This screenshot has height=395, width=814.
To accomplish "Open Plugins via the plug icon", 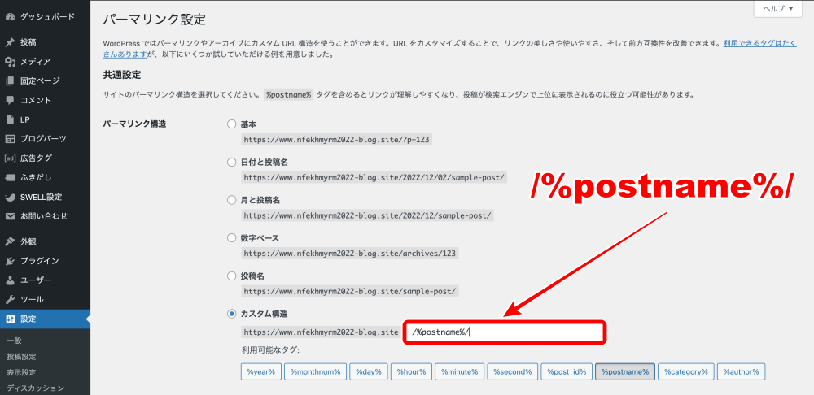I will (x=10, y=261).
